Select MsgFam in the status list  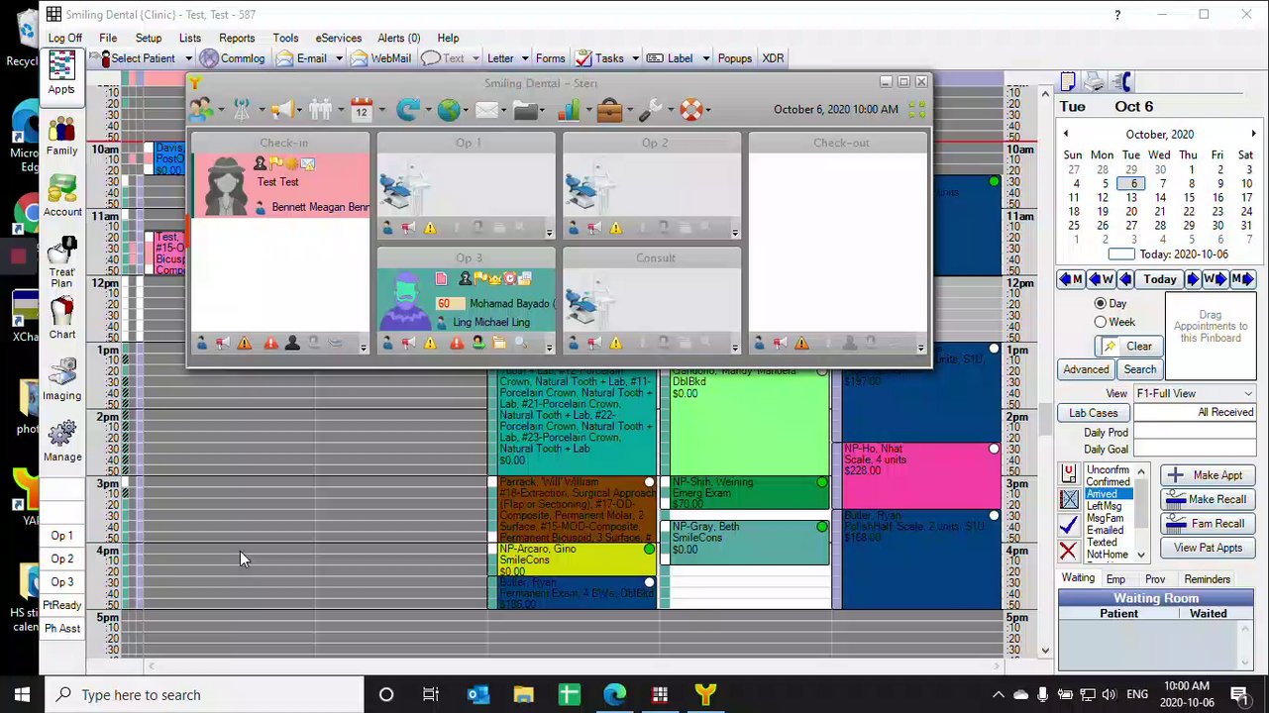click(x=1108, y=518)
